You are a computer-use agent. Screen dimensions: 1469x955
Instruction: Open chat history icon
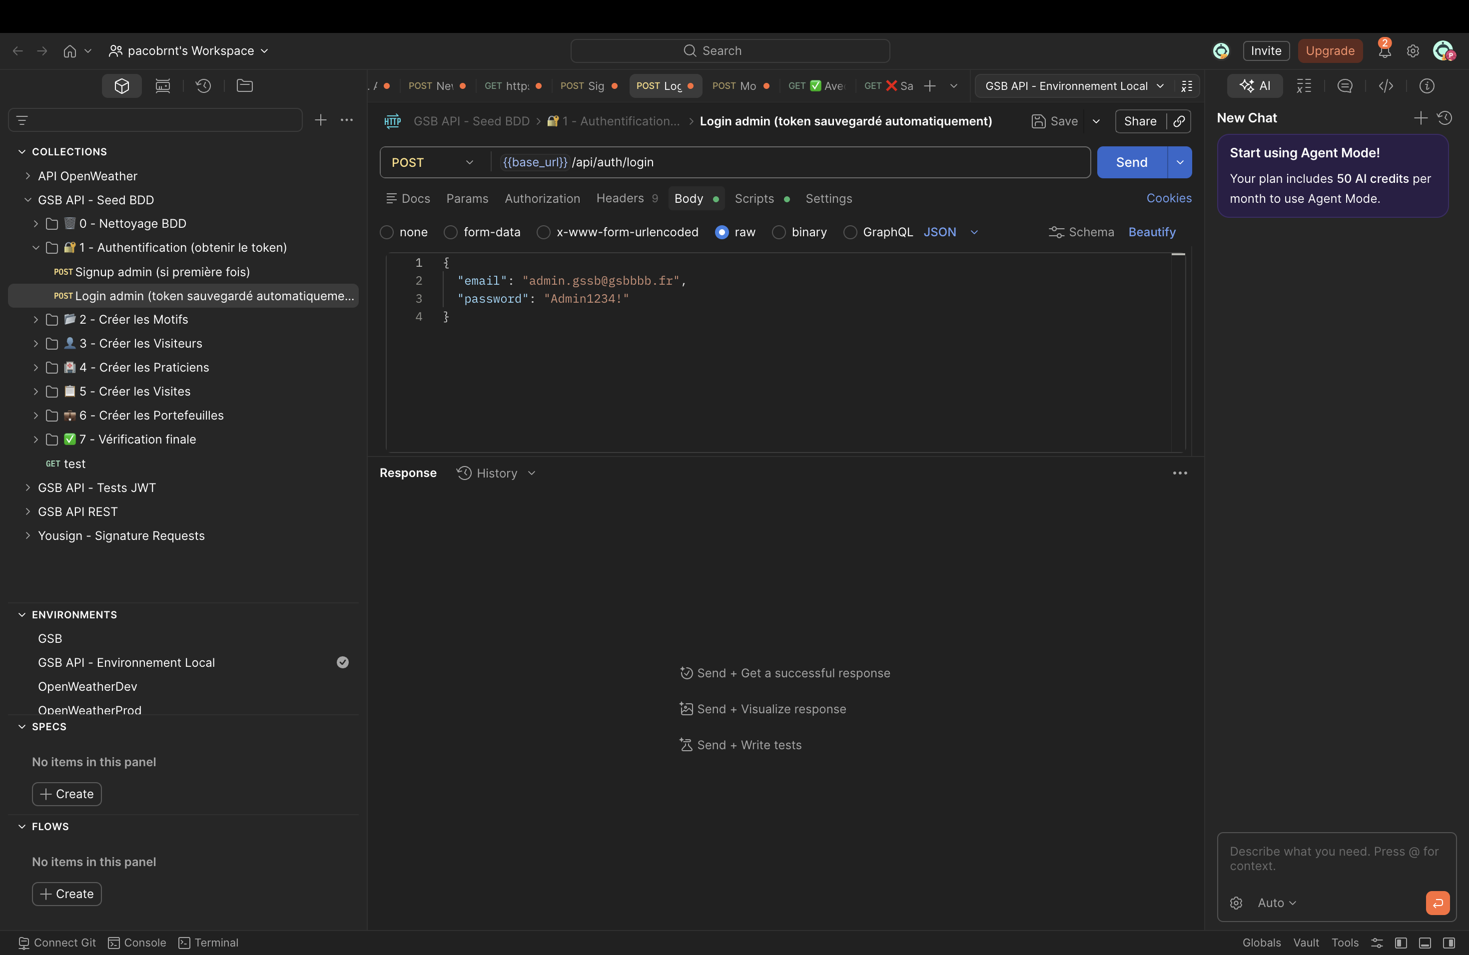(x=1445, y=118)
